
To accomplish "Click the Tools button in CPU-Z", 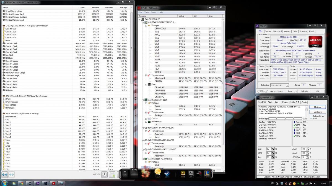I will coord(290,91).
